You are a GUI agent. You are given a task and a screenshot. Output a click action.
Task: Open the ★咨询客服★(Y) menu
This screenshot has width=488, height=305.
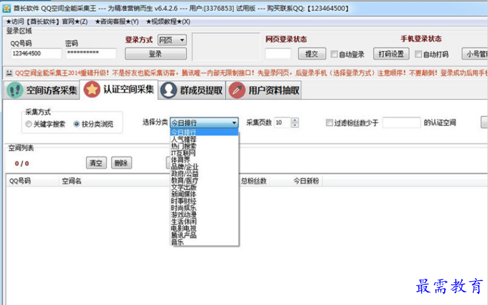[x=117, y=21]
